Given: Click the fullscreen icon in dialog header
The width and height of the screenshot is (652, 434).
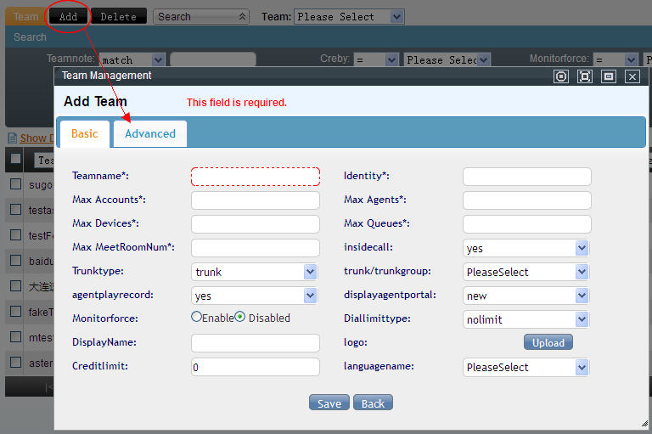Looking at the screenshot, I should point(585,76).
